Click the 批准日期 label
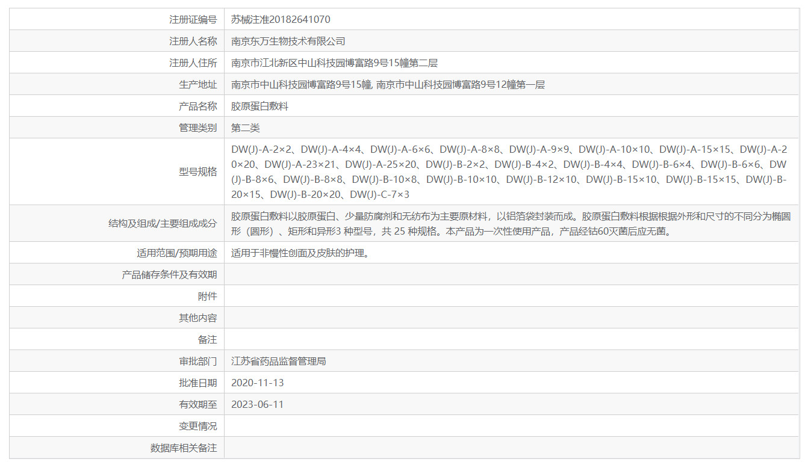Image resolution: width=808 pixels, height=465 pixels. pos(197,383)
